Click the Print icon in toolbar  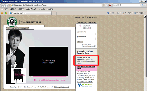click(118, 13)
